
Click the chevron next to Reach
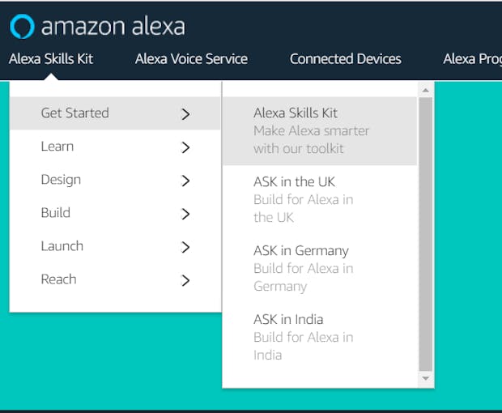(185, 280)
